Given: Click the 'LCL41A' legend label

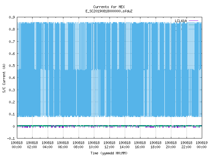Looking at the screenshot, I should pyautogui.click(x=181, y=21).
